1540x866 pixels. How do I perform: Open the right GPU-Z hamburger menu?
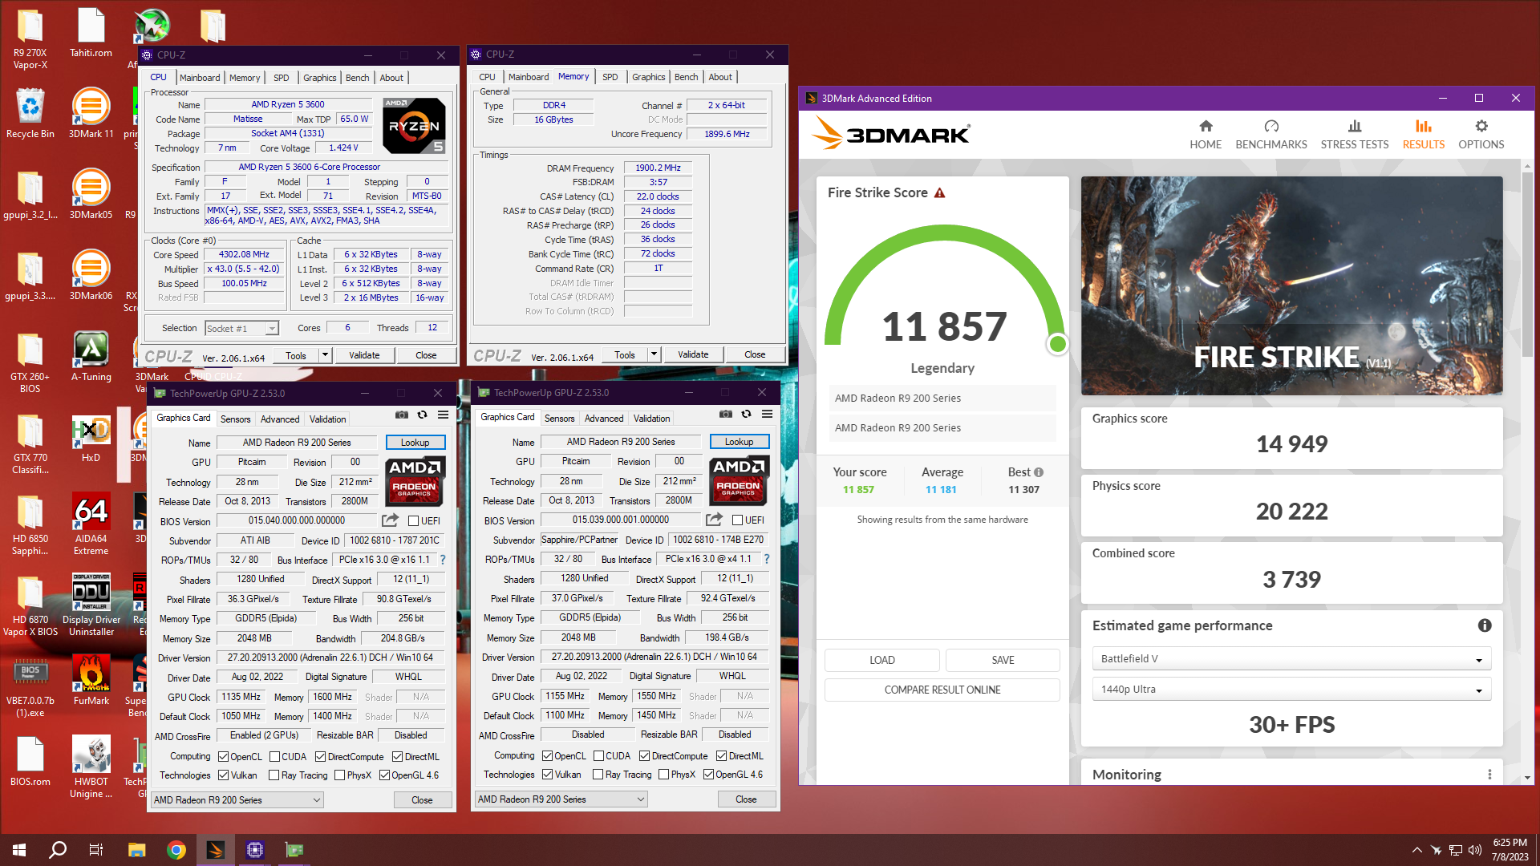click(767, 415)
